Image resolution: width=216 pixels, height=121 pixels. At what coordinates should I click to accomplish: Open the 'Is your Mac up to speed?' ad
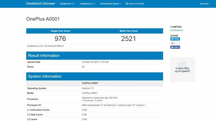click(182, 70)
